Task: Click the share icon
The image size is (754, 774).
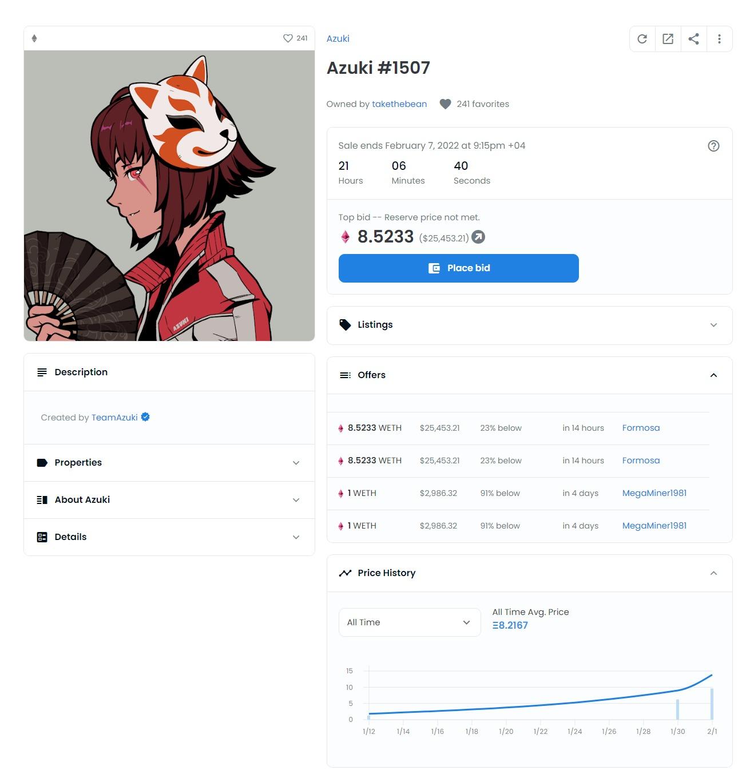Action: 693,39
